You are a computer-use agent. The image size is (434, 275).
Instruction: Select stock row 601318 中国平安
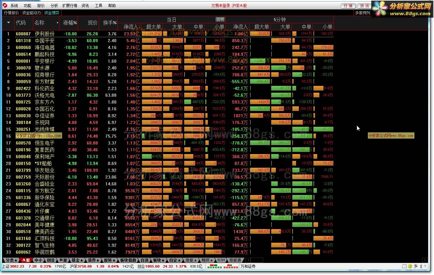coord(168,41)
